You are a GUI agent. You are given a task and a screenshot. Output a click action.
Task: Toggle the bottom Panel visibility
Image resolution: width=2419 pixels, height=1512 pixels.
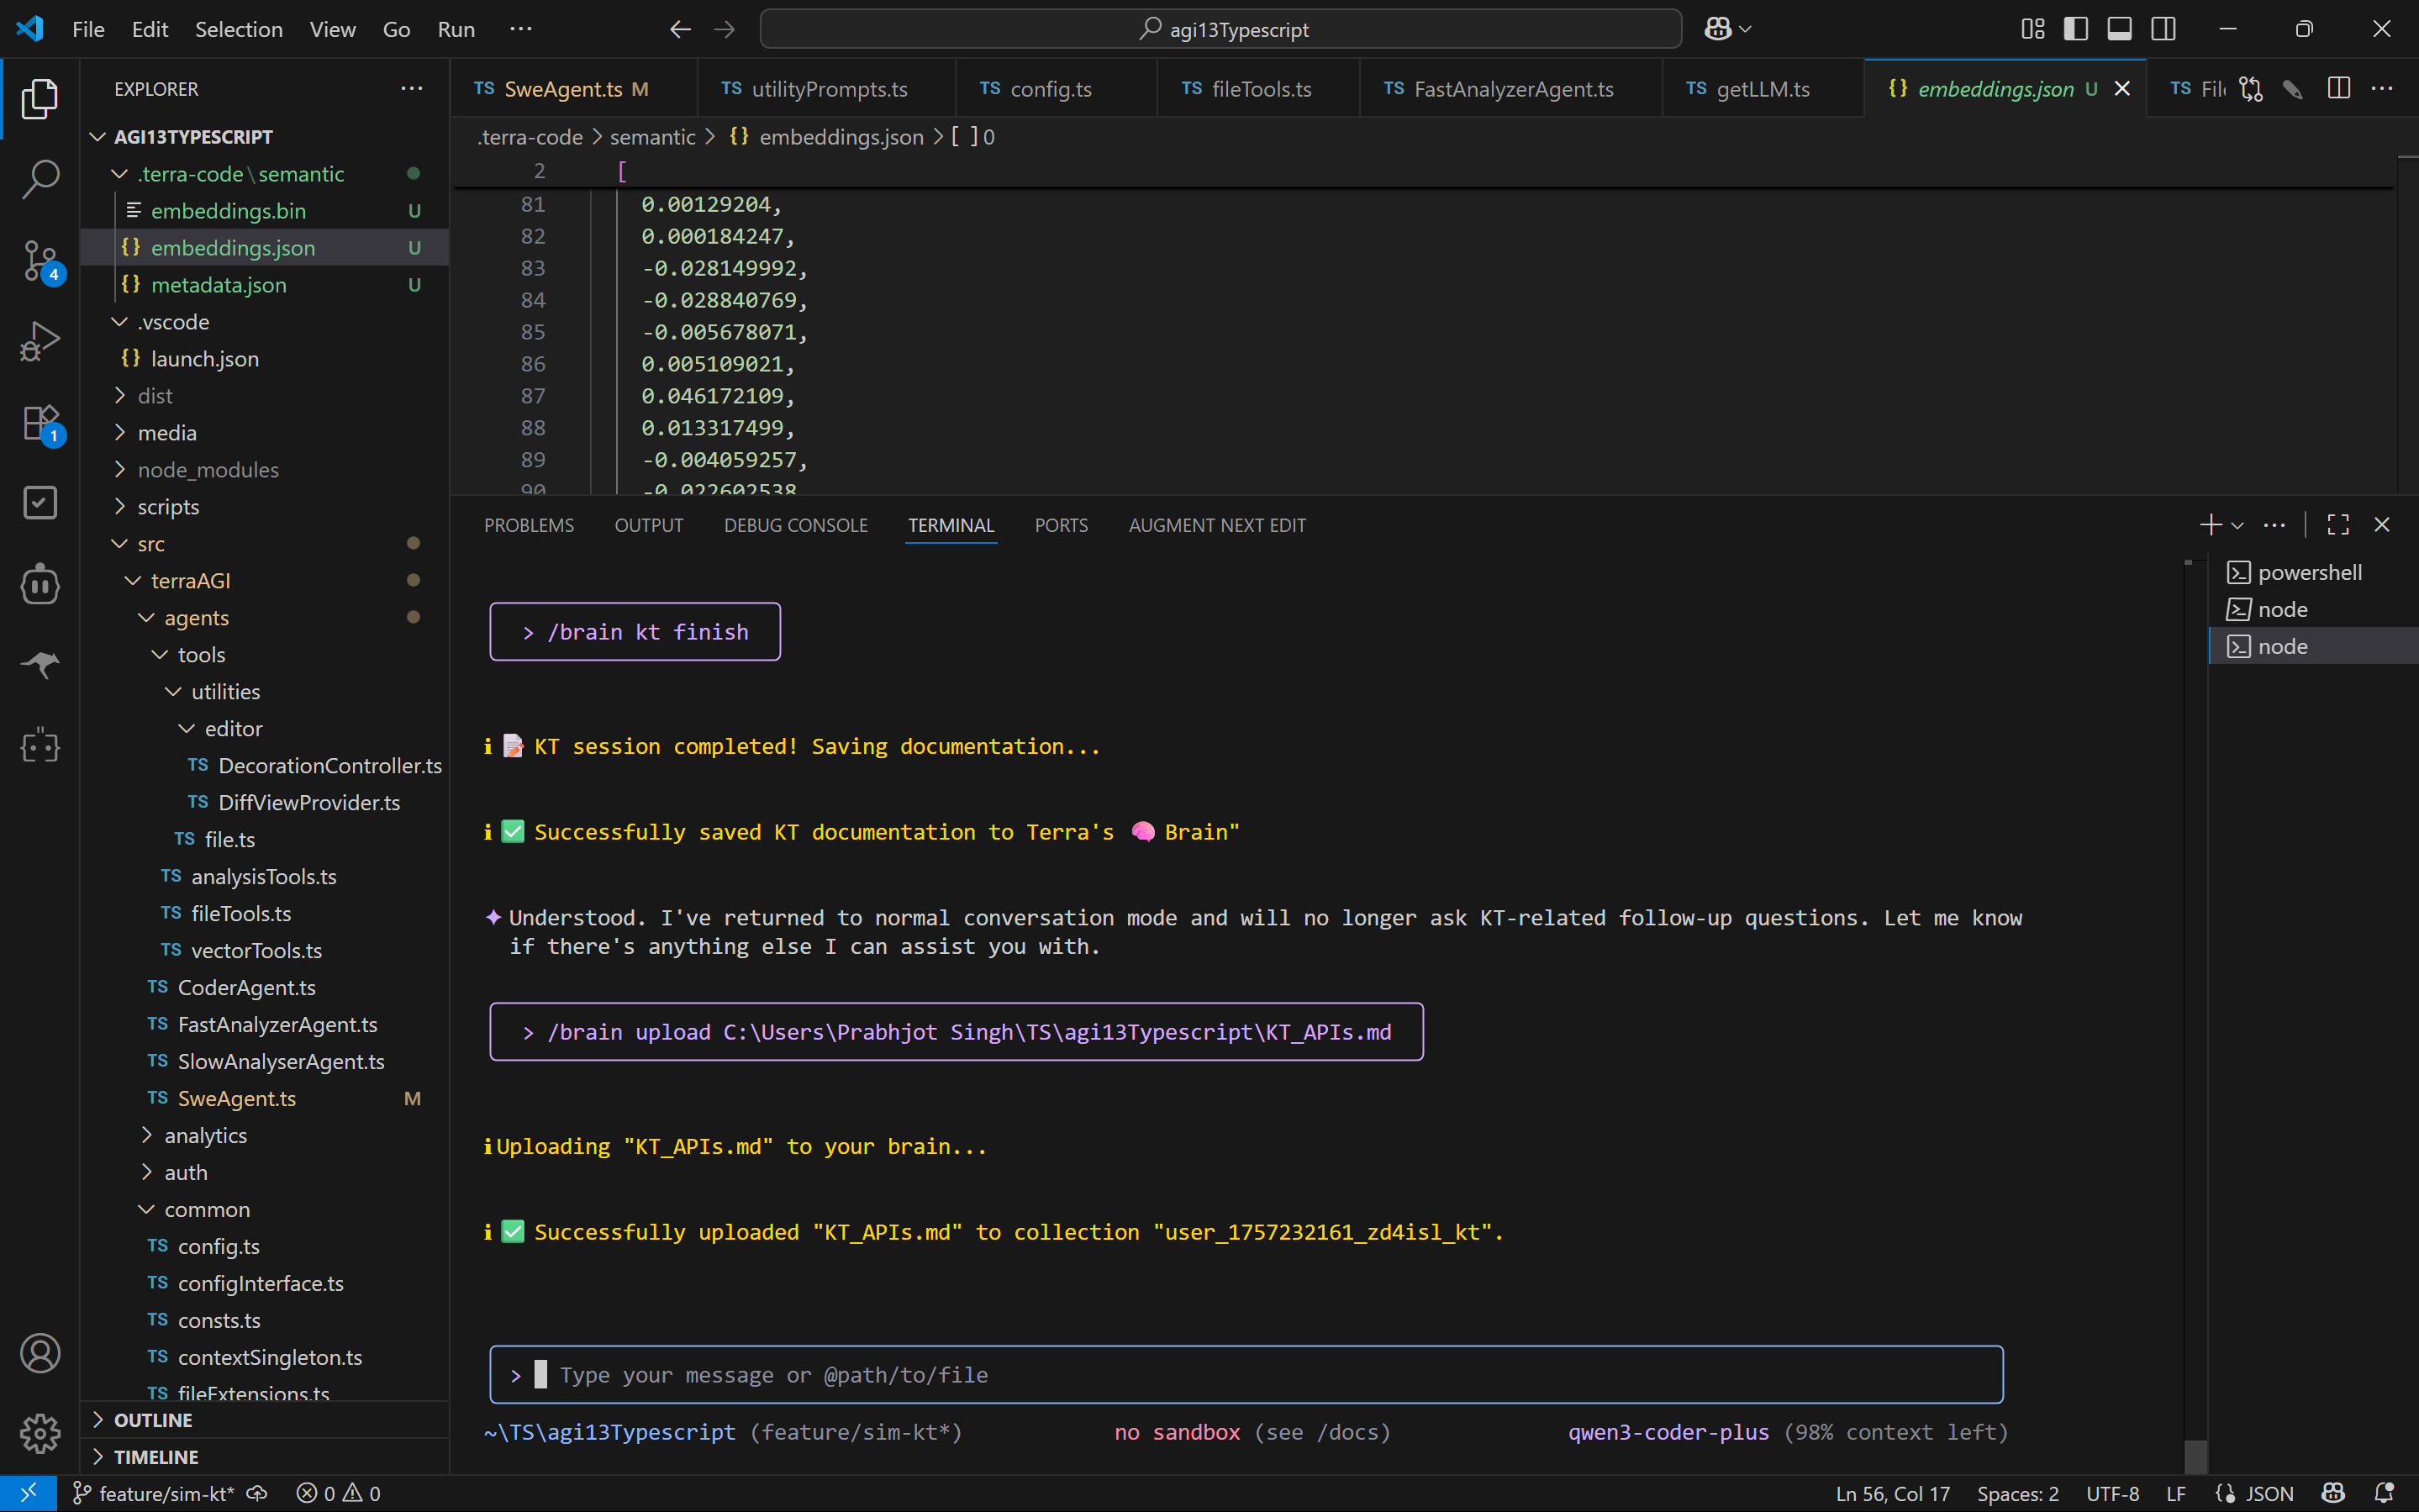tap(2119, 29)
